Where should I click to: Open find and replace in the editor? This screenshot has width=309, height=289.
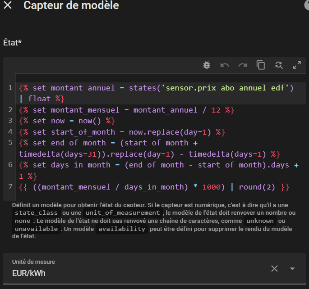[x=279, y=65]
